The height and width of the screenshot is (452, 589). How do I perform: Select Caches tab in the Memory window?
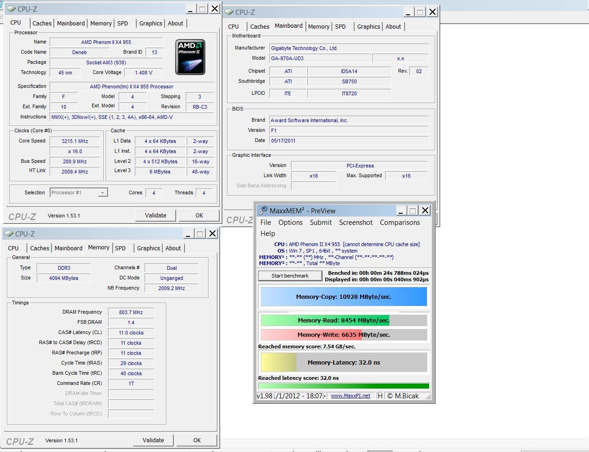(39, 248)
